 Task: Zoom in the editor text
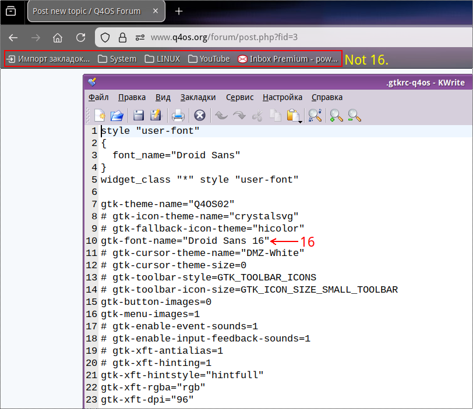[x=336, y=115]
